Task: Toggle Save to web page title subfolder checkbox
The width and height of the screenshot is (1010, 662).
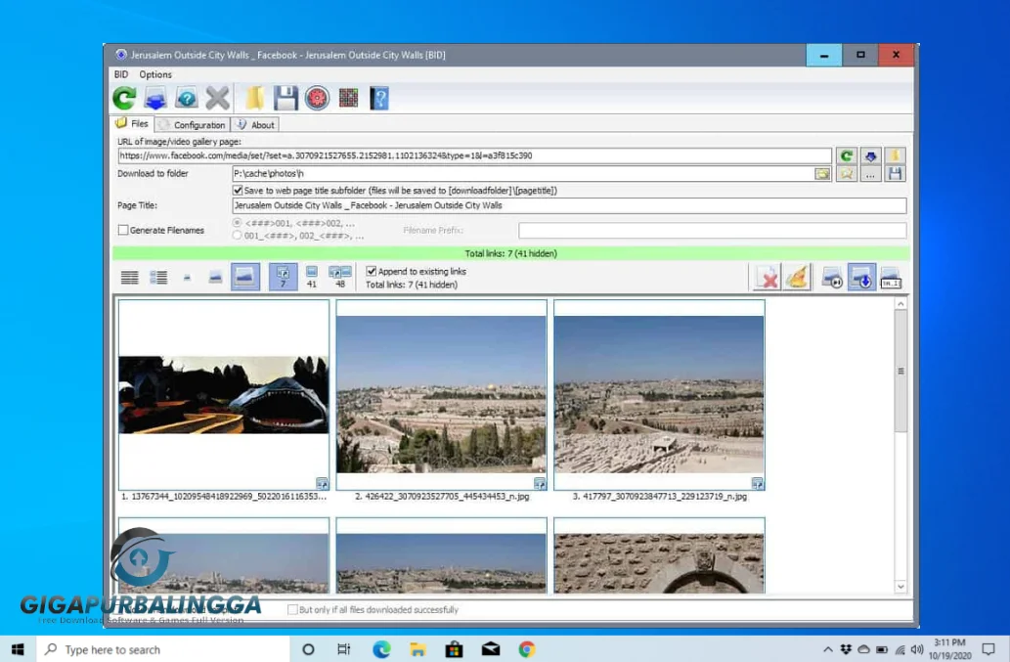Action: [238, 191]
